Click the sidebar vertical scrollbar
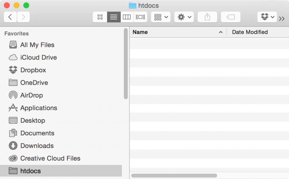Image resolution: width=289 pixels, height=179 pixels. pyautogui.click(x=126, y=64)
